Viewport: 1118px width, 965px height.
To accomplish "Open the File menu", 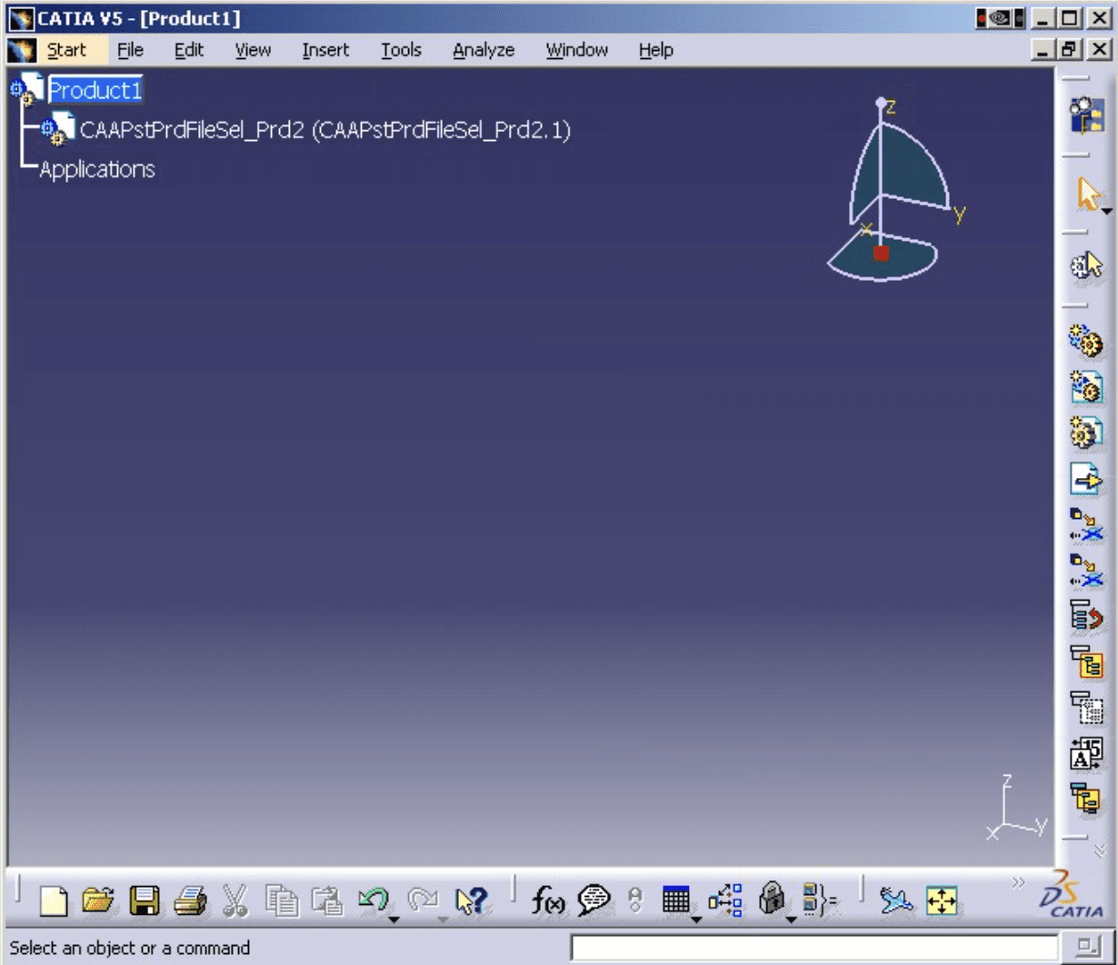I will click(x=131, y=50).
